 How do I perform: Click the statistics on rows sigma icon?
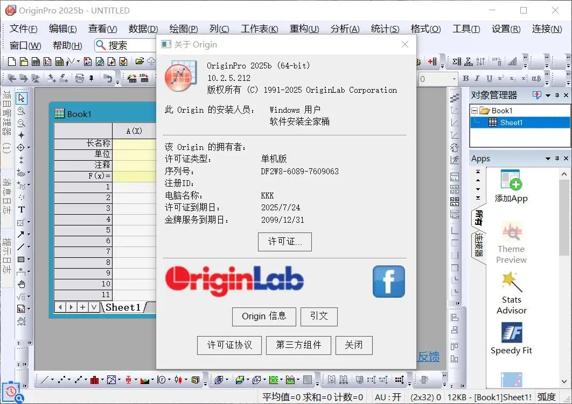click(x=469, y=61)
